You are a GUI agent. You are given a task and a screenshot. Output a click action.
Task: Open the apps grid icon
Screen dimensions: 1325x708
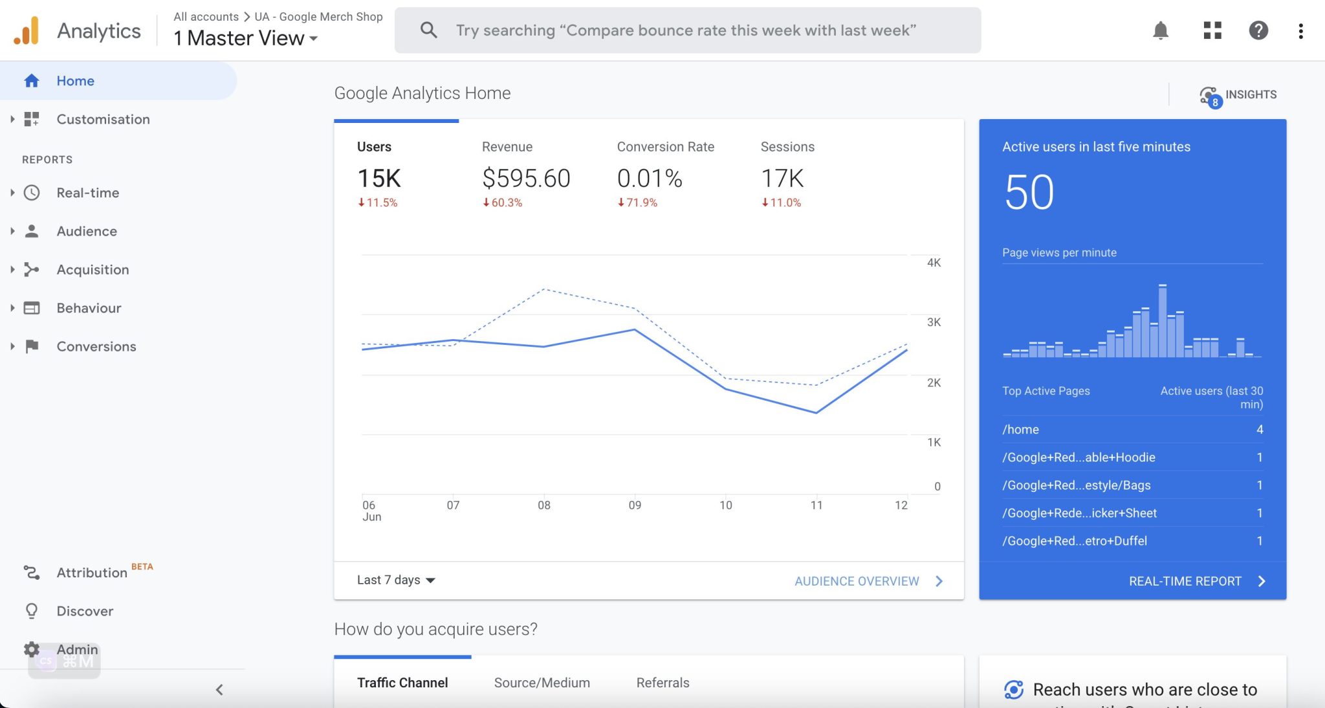[1212, 30]
